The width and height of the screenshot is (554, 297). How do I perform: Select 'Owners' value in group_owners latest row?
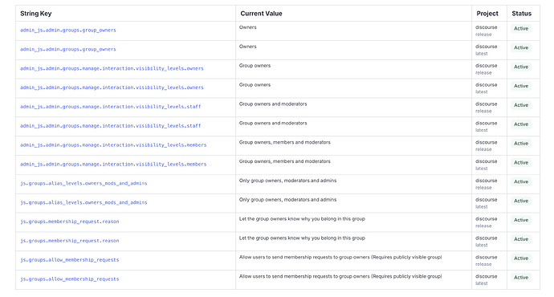tap(247, 47)
